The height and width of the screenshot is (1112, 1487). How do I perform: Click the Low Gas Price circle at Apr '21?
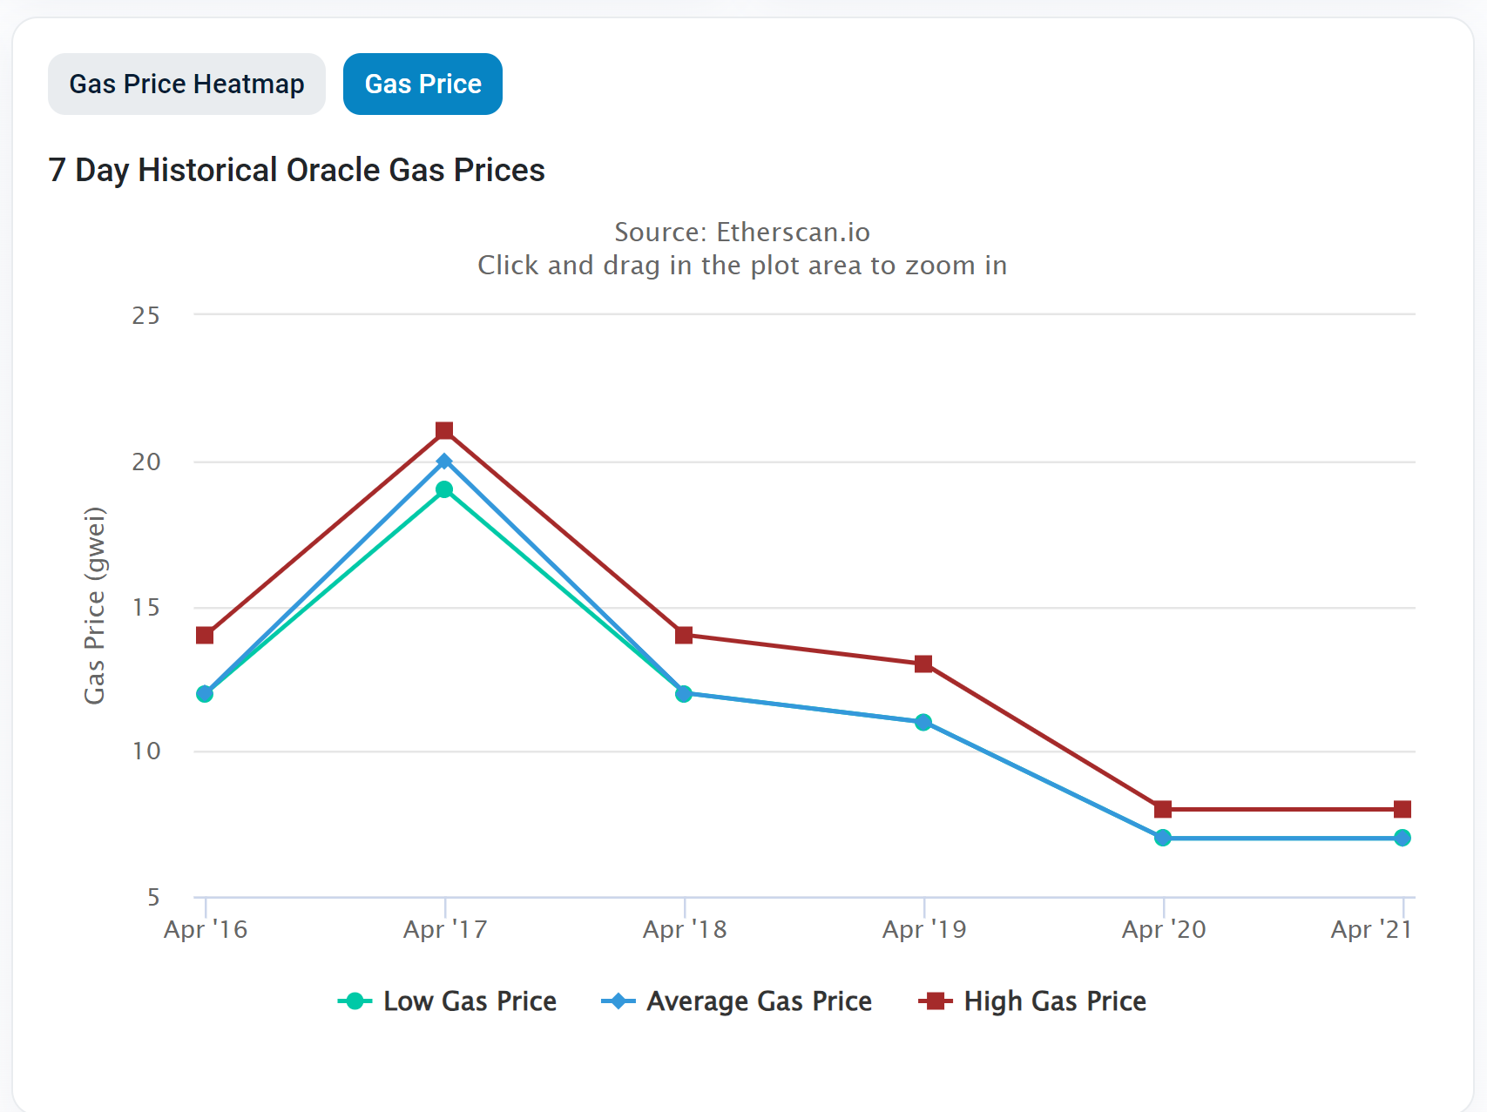tap(1402, 838)
